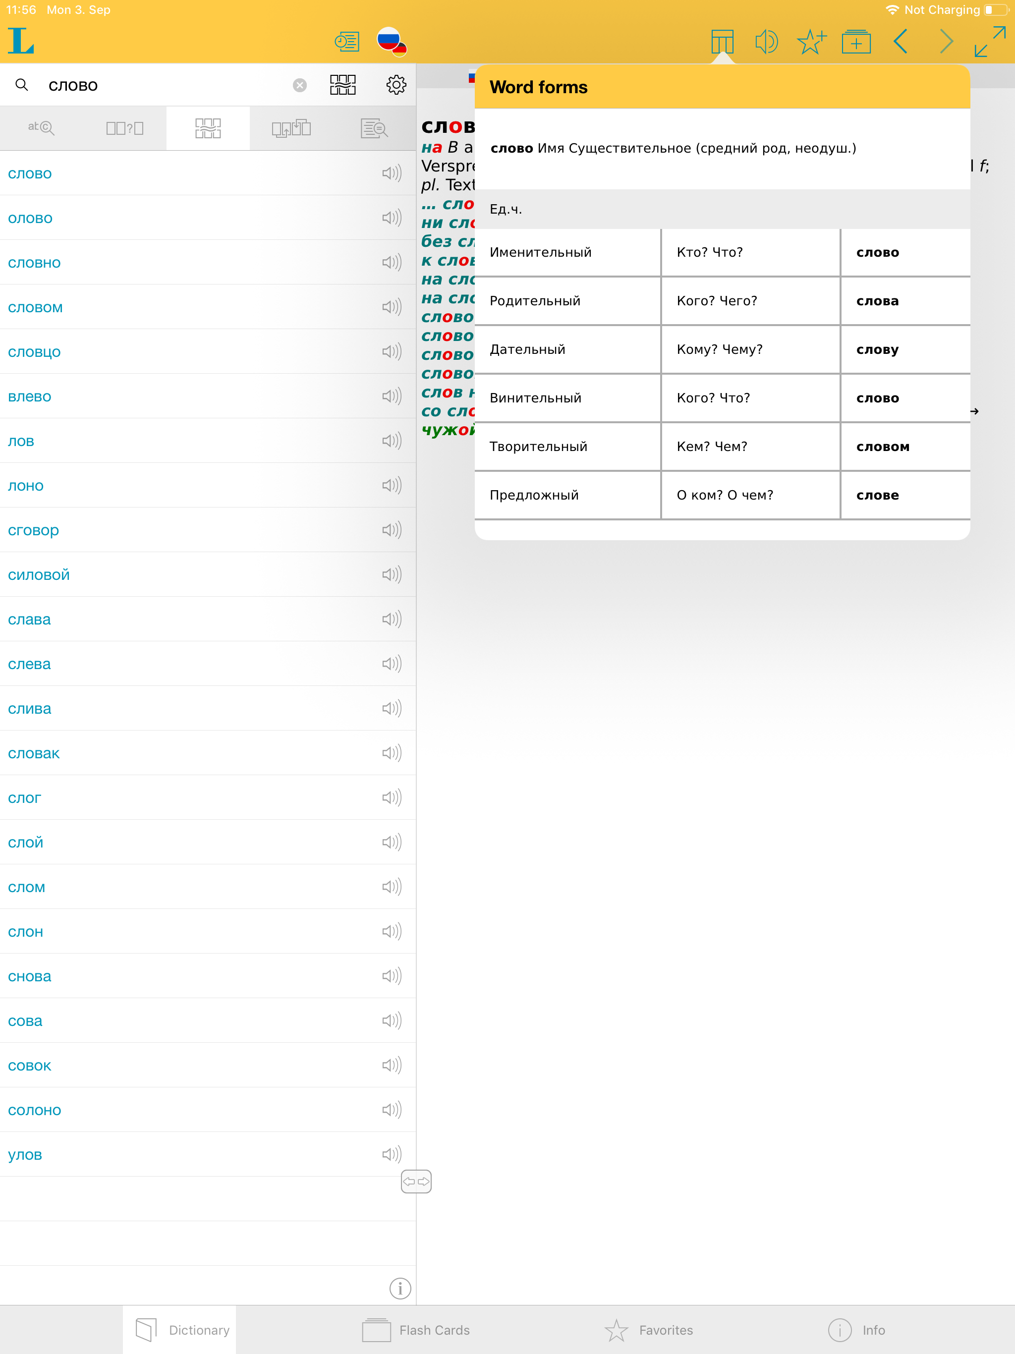Create a flash card with the add icon
This screenshot has height=1354, width=1015.
pyautogui.click(x=856, y=41)
